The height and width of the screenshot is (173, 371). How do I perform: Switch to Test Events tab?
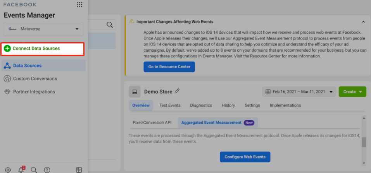point(170,106)
